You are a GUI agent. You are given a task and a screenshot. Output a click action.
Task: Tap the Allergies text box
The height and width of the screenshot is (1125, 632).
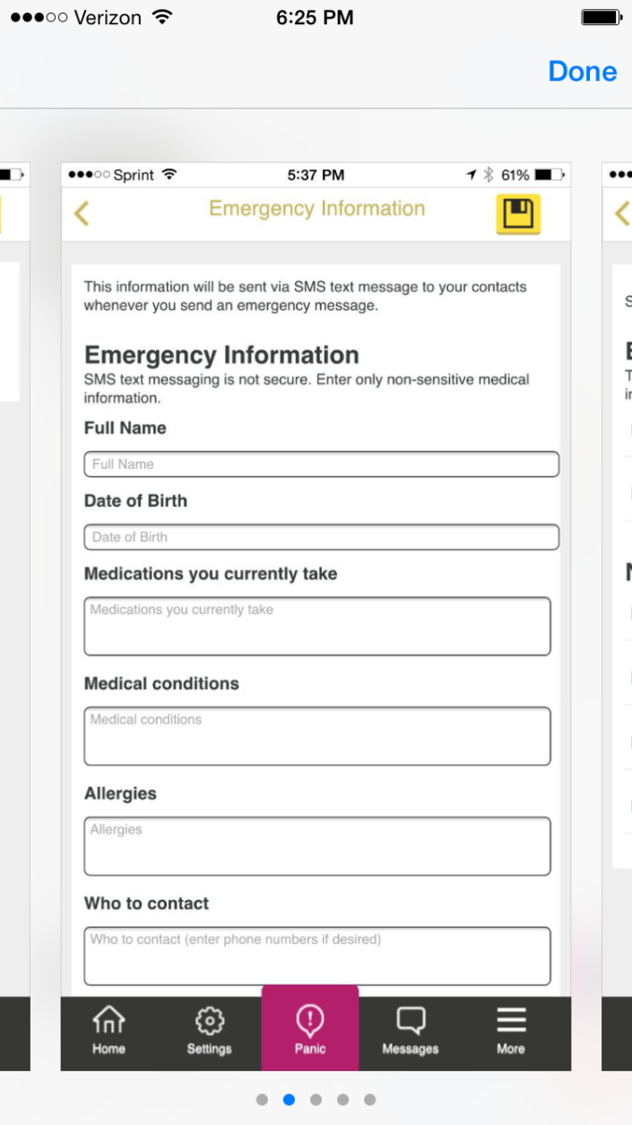317,846
